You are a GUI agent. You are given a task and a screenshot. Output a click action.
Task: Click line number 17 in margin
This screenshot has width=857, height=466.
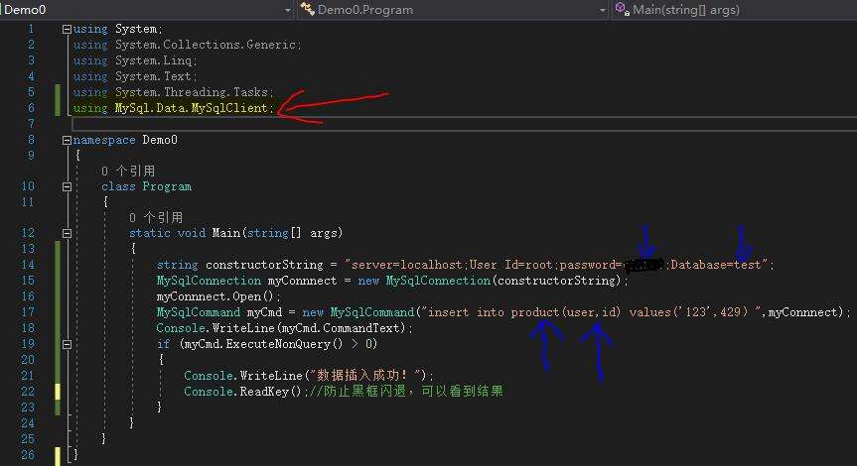coord(28,312)
